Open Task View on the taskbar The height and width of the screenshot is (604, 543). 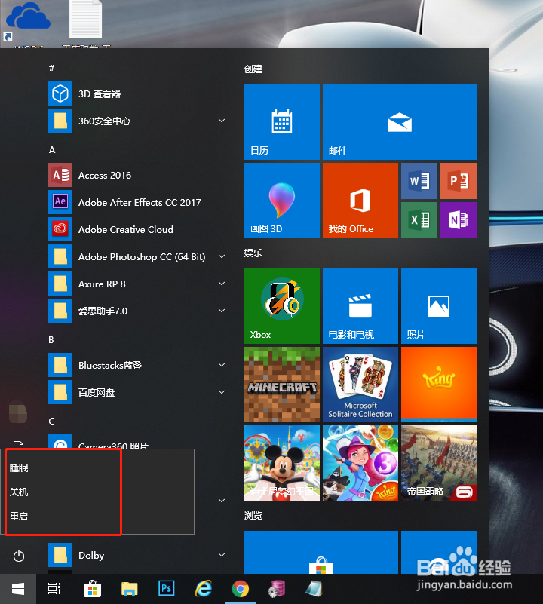54,589
